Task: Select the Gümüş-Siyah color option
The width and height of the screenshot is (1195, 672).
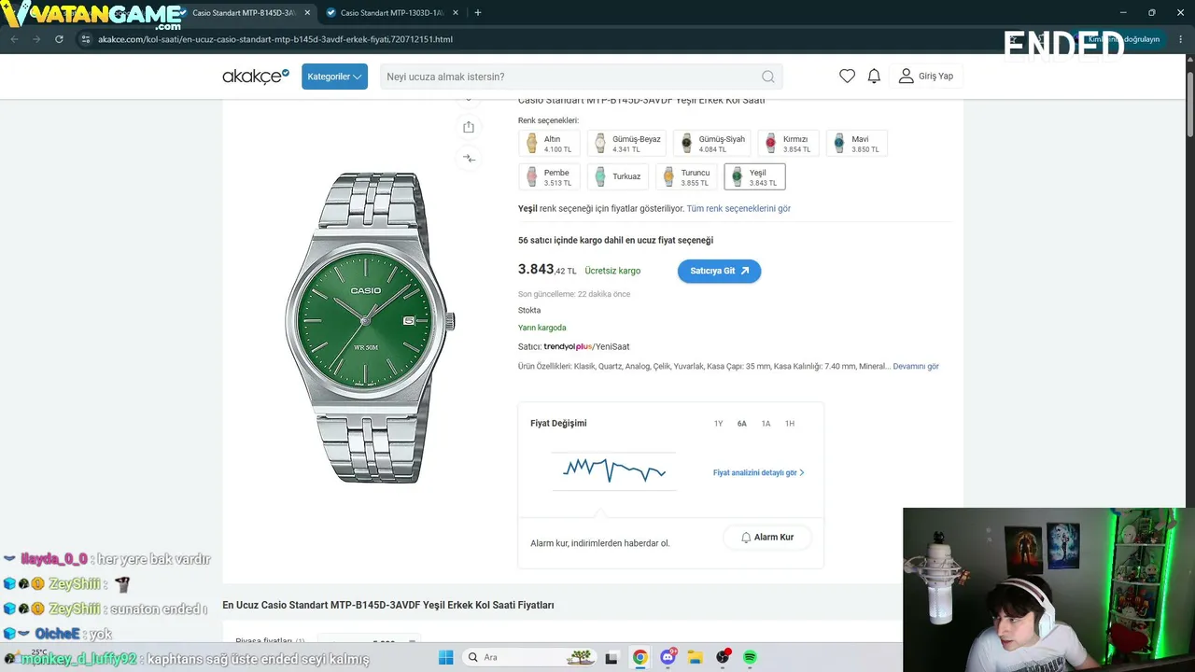Action: [x=711, y=143]
